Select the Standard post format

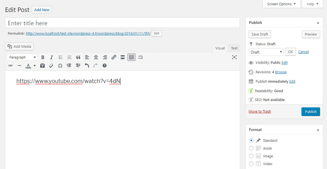251,141
